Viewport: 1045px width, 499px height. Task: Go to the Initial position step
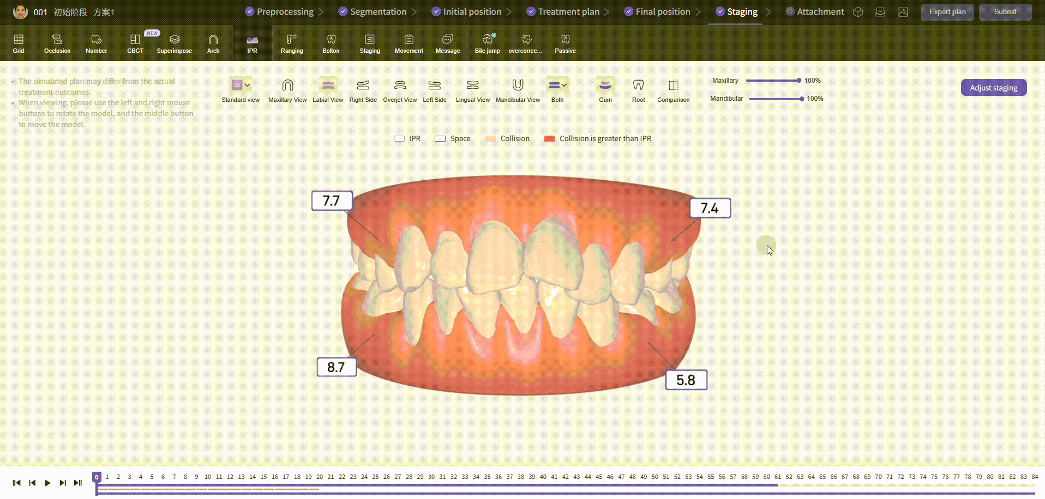[466, 11]
